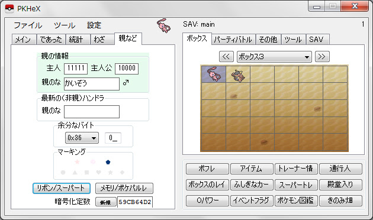This screenshot has width=373, height=220.
Task: Open the ポフレ editor
Action: [x=207, y=169]
